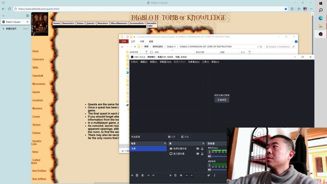Open Explorer address bar history dropdown

pos(258,47)
